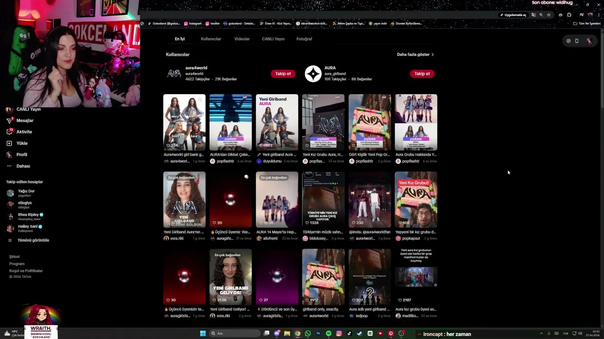604x339 pixels.
Task: Show hidden system tray icons chevron
Action: pyautogui.click(x=541, y=334)
